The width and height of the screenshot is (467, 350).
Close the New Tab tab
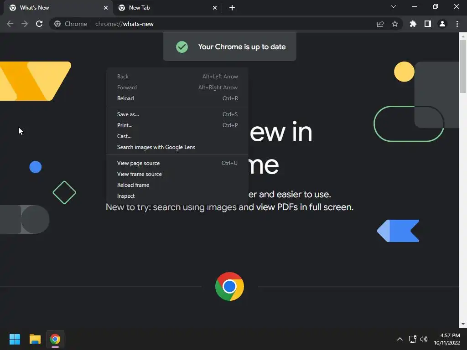tap(215, 8)
